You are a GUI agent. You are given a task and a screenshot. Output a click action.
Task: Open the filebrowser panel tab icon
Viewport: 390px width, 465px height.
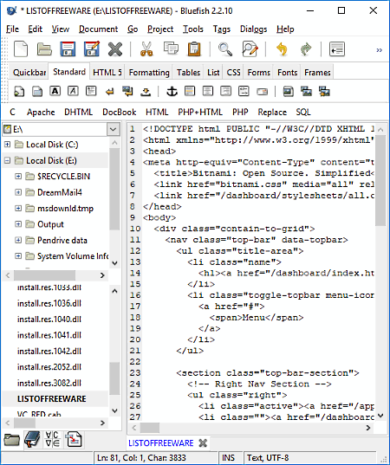coord(11,439)
